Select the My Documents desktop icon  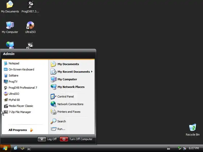[x=10, y=7]
